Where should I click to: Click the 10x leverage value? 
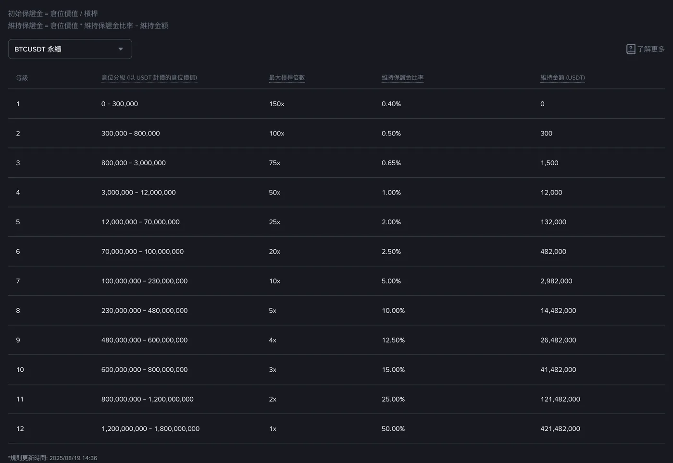(x=274, y=281)
